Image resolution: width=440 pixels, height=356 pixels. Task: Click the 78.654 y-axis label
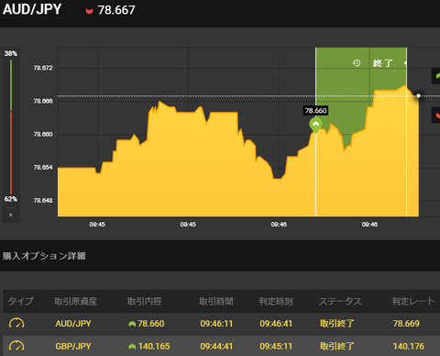coord(43,167)
